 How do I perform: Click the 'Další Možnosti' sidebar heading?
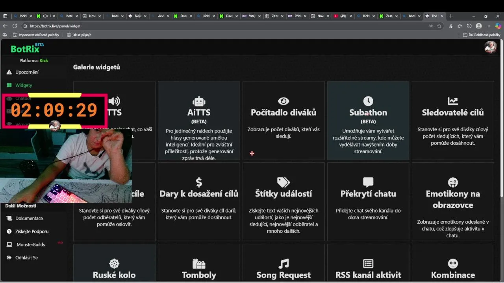[x=20, y=206]
